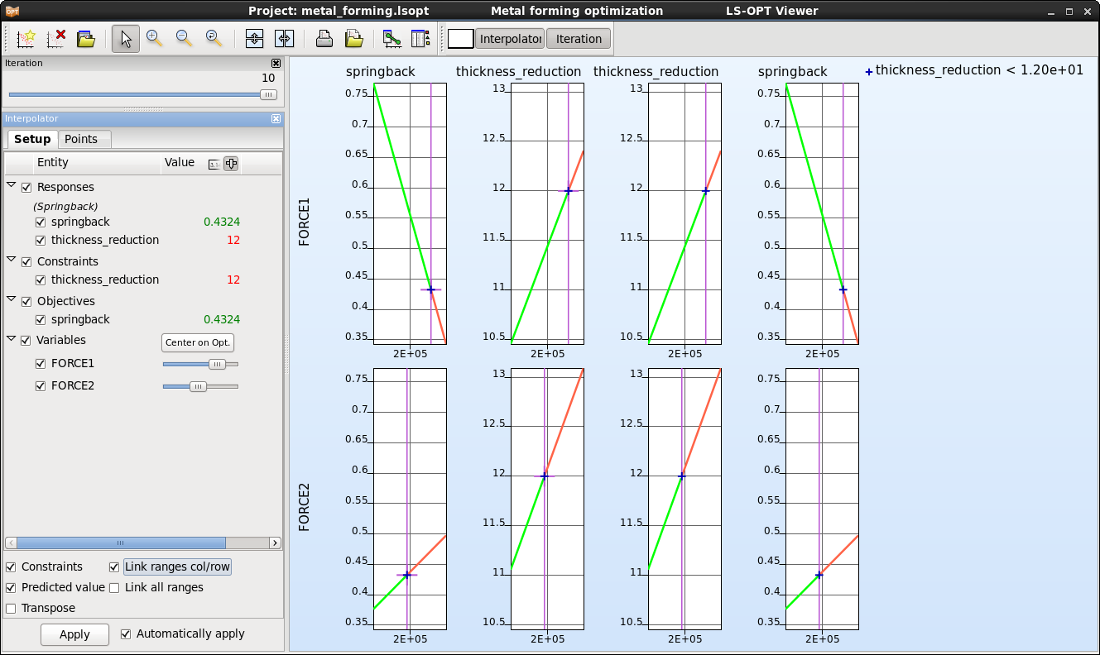Image resolution: width=1100 pixels, height=655 pixels.
Task: Activate the zoom in magnifier
Action: point(154,38)
